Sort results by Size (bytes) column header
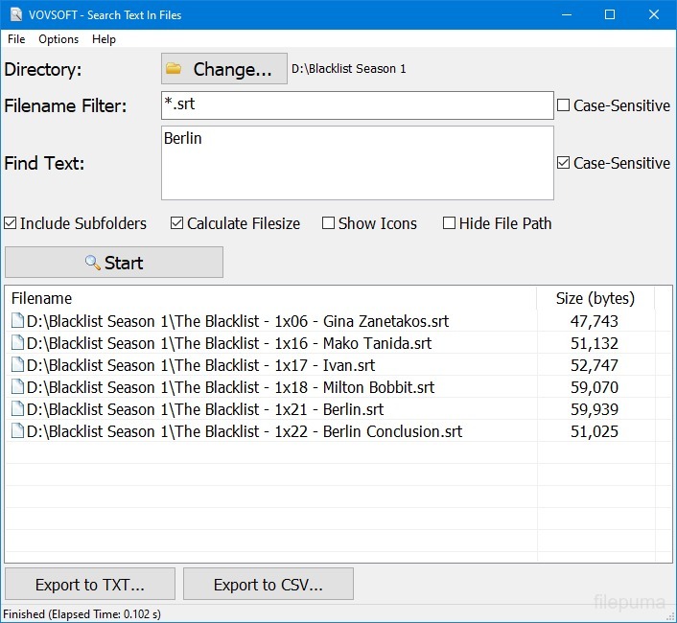The width and height of the screenshot is (677, 623). [x=595, y=298]
